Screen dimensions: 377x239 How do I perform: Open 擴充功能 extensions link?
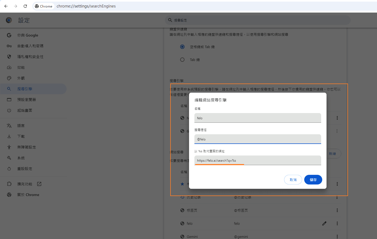tap(33, 184)
